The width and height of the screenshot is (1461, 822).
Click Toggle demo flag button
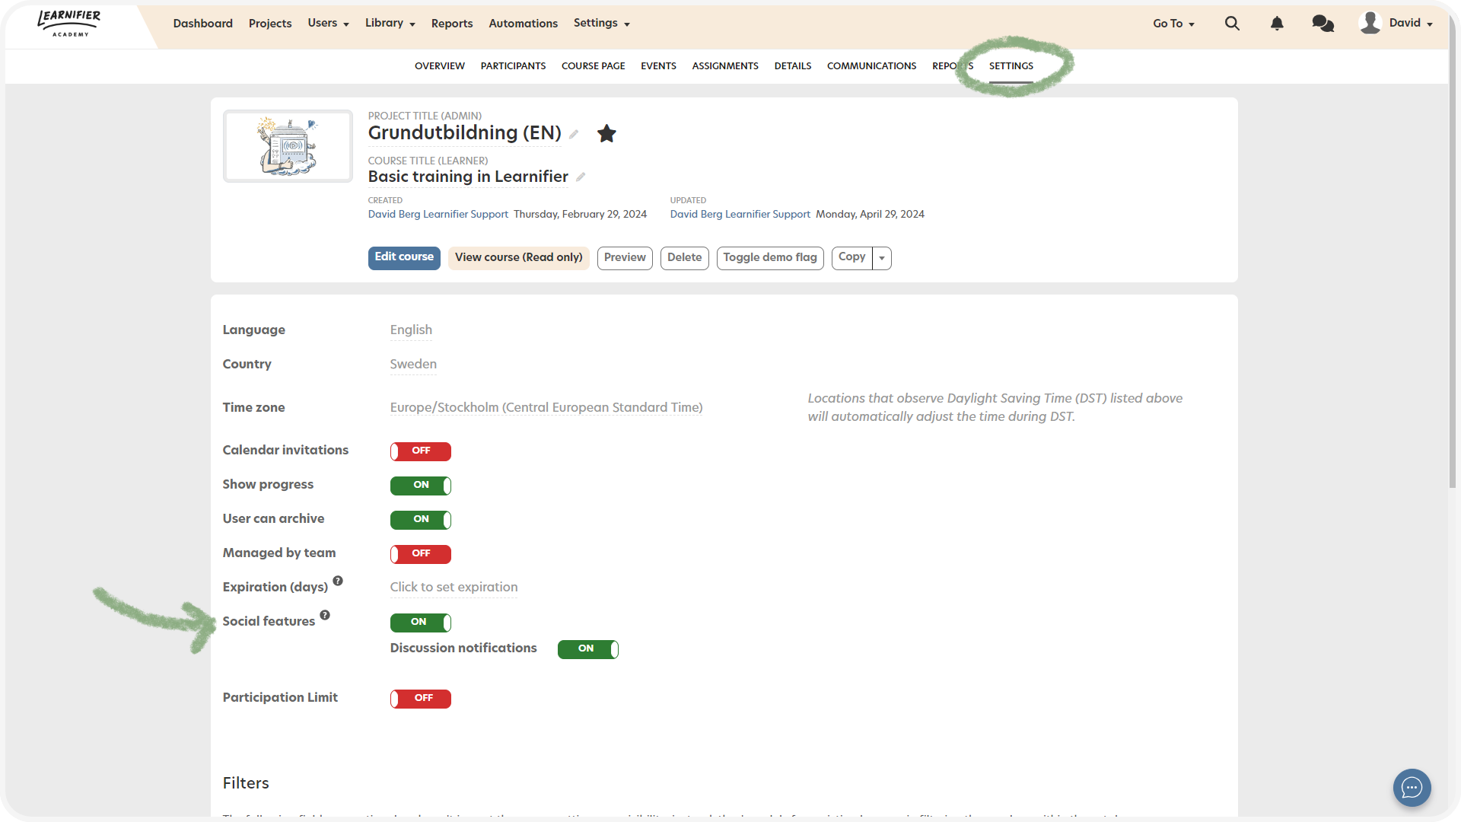770,258
